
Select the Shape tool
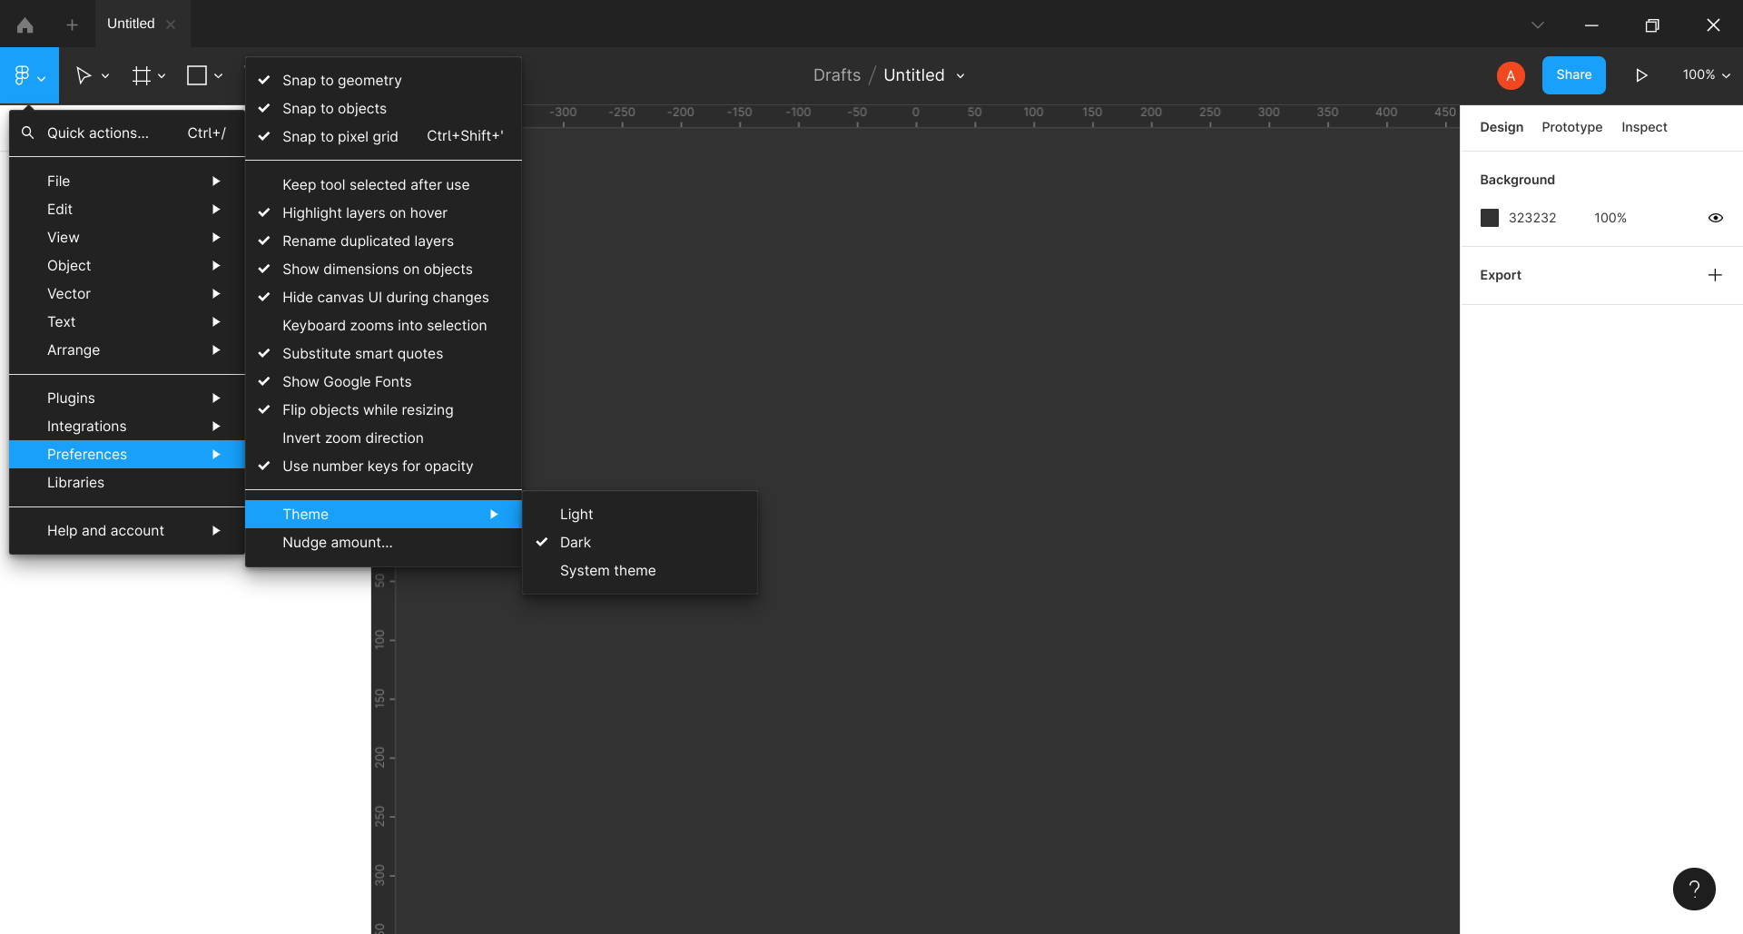coord(197,75)
